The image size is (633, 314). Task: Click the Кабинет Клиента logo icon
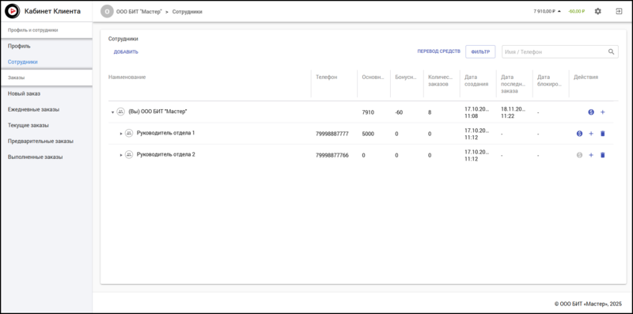point(13,11)
